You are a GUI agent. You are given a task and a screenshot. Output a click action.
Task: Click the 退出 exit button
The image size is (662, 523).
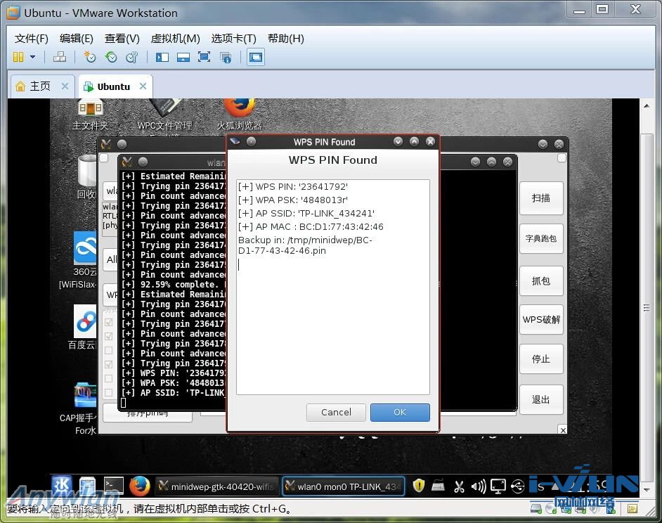click(541, 400)
